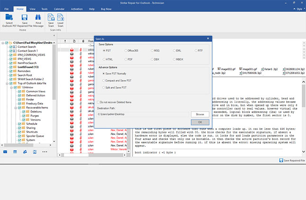Switch to Mail view icon
Viewport: 306px width, 200px height.
point(5,152)
